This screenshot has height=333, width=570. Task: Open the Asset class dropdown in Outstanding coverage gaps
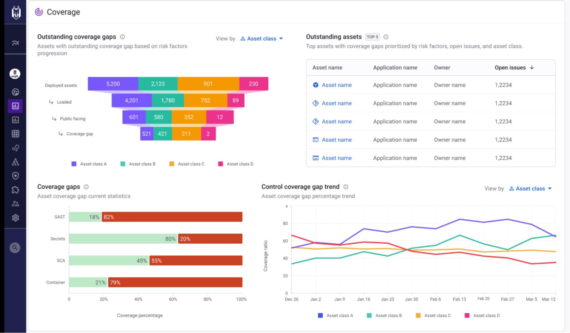[x=261, y=38]
